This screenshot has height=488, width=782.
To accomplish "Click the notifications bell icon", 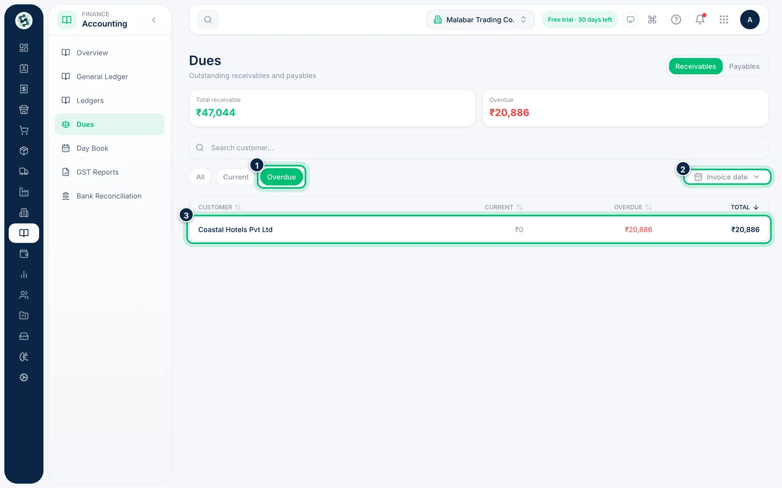I will click(700, 20).
